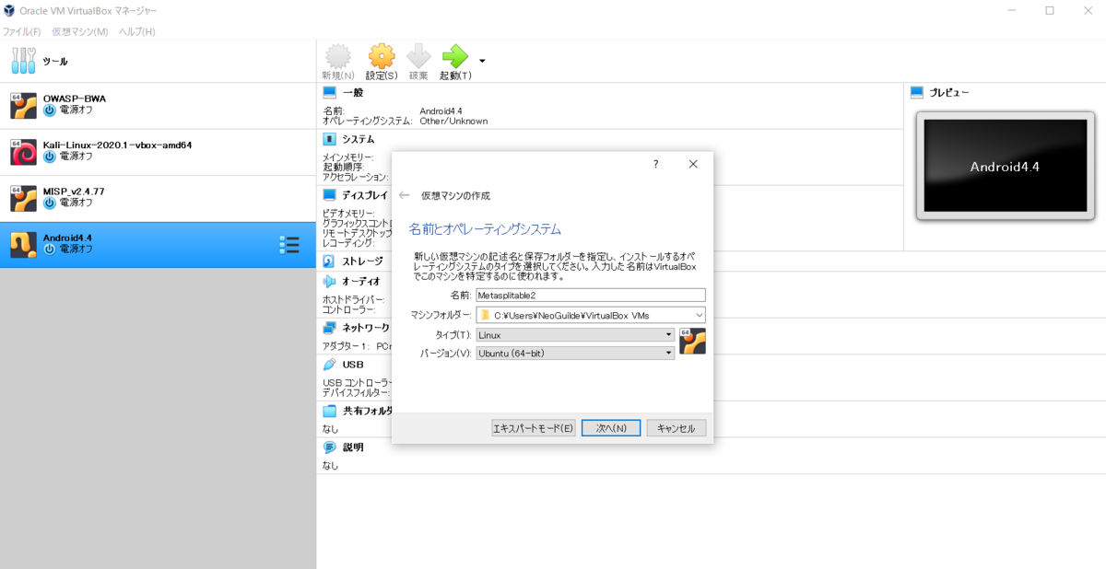Screen dimensions: 1106x569
Task: Click the Storage (ストレージ) section icon
Action: click(x=330, y=261)
